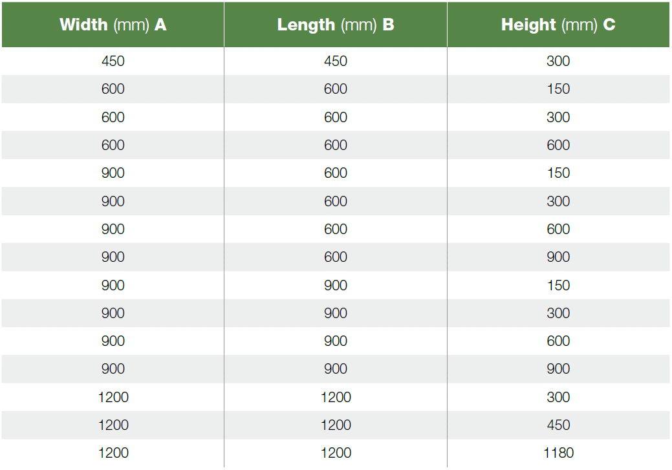Click the Width (mm) A column header
This screenshot has height=470, width=672.
113,25
